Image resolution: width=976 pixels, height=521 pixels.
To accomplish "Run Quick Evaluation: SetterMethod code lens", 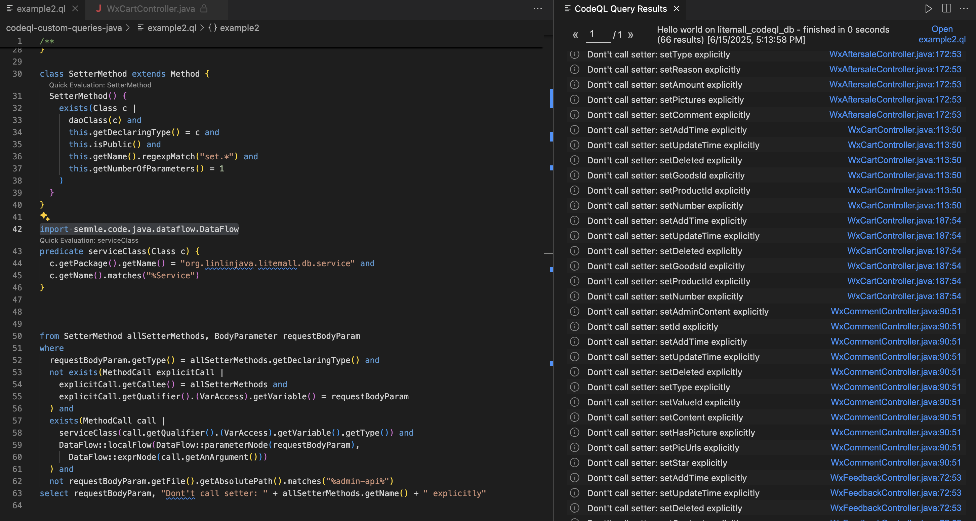I will coord(100,85).
